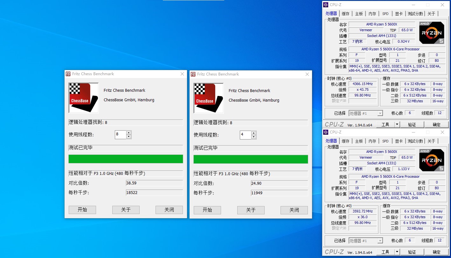The image size is (451, 258).
Task: Close the 8-thread Fritz window with the title bar X
Action: click(x=182, y=74)
